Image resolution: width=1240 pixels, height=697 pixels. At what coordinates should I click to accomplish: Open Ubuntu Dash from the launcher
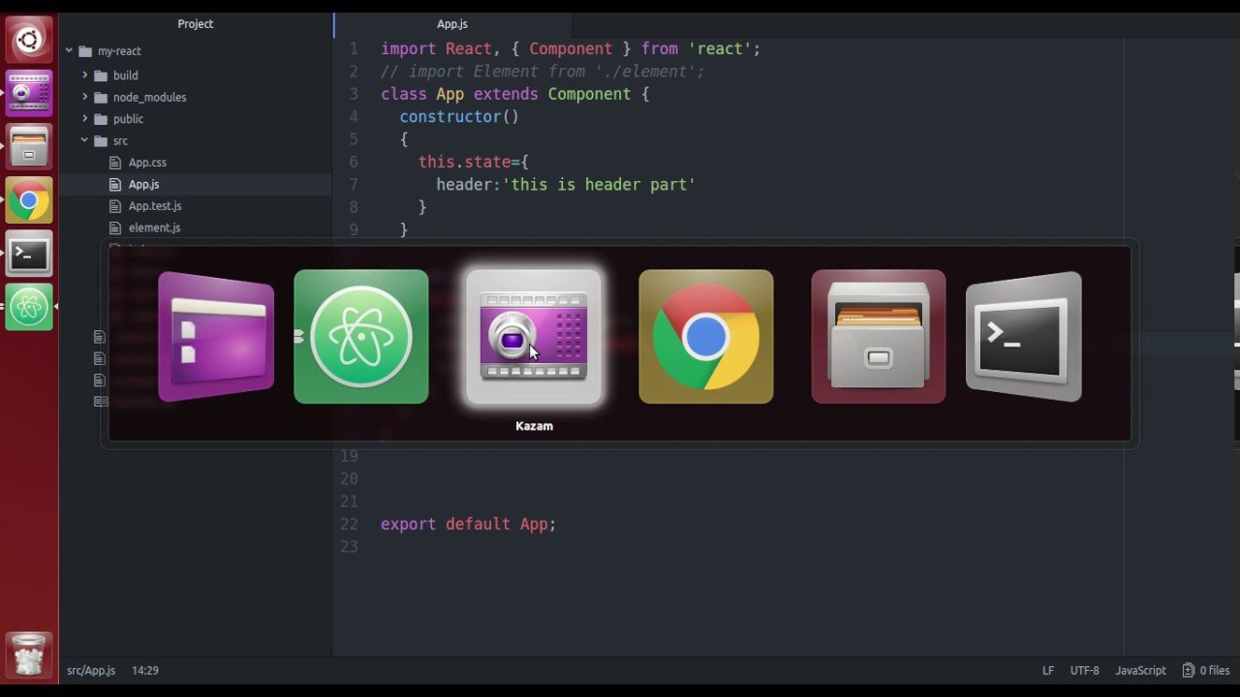tap(29, 40)
